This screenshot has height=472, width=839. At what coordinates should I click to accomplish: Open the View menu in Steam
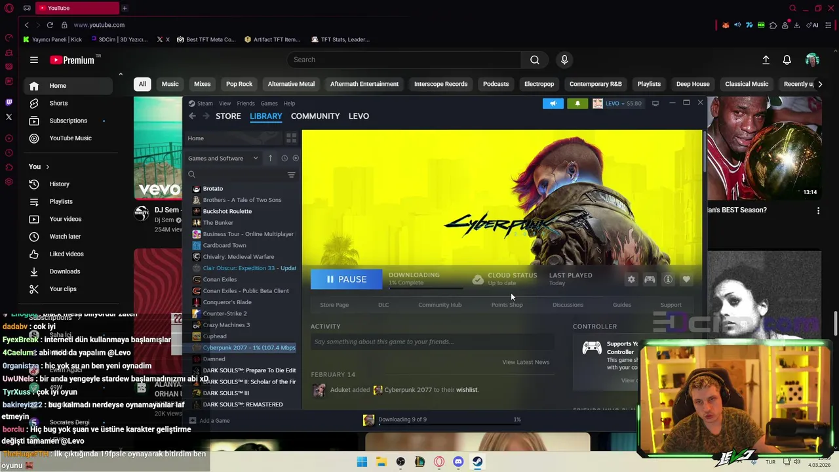[x=225, y=103]
